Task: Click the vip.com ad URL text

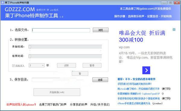Action: click(124, 47)
